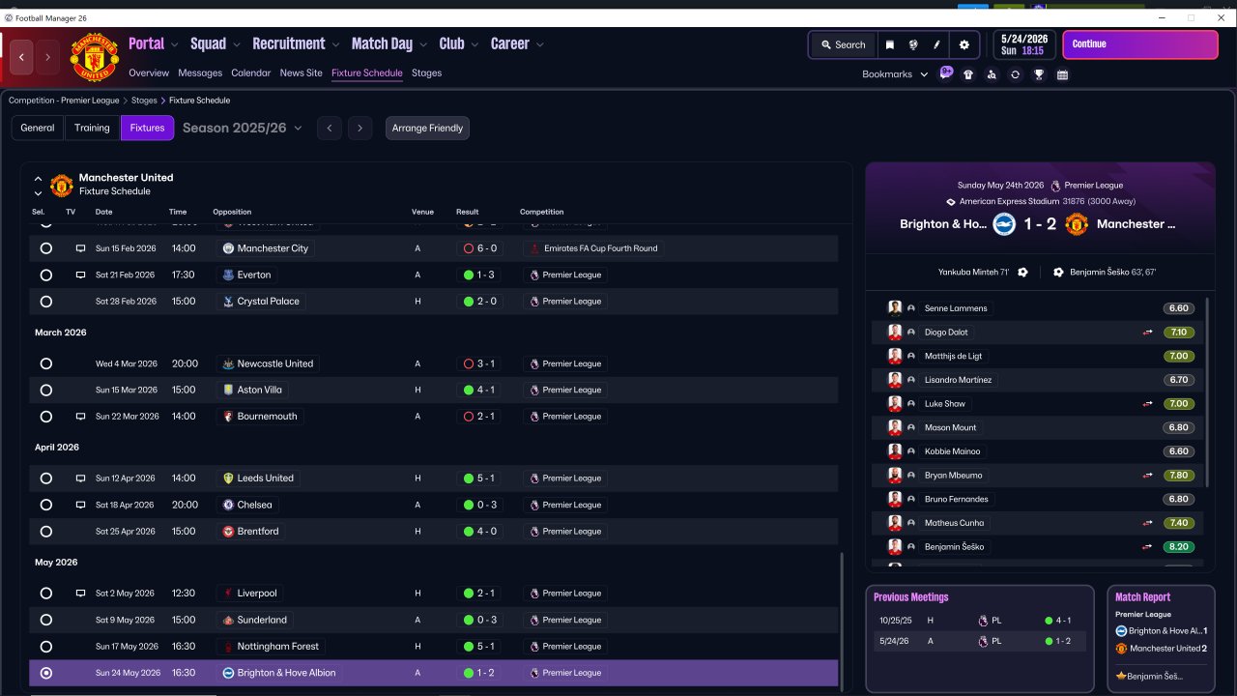1237x696 pixels.
Task: Open the Search box
Action: tap(844, 44)
